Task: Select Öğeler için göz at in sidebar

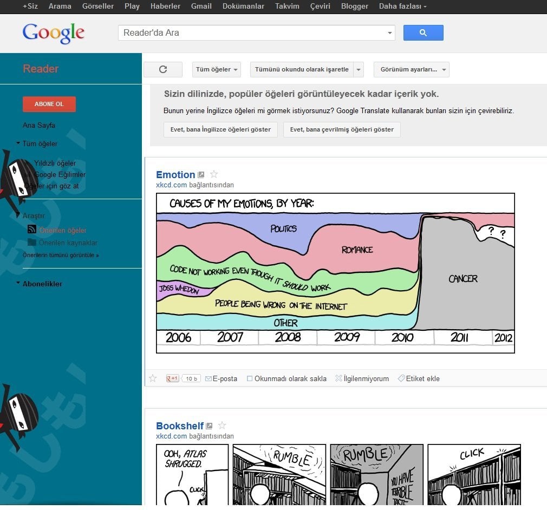Action: [x=51, y=186]
